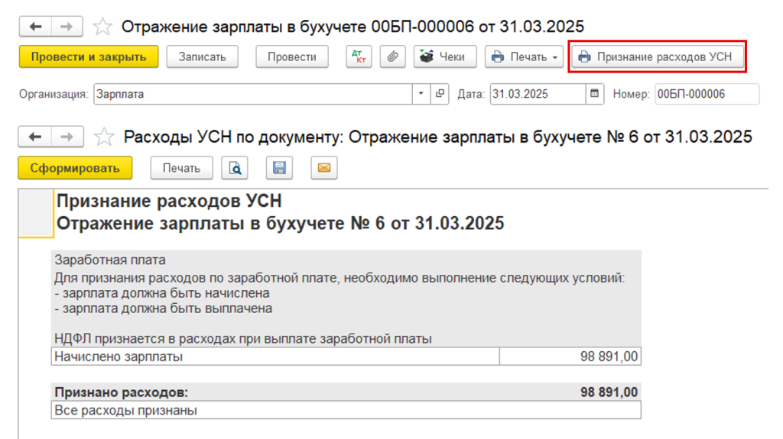Save the report with the floppy disk icon
This screenshot has height=439, width=783.
(x=279, y=168)
